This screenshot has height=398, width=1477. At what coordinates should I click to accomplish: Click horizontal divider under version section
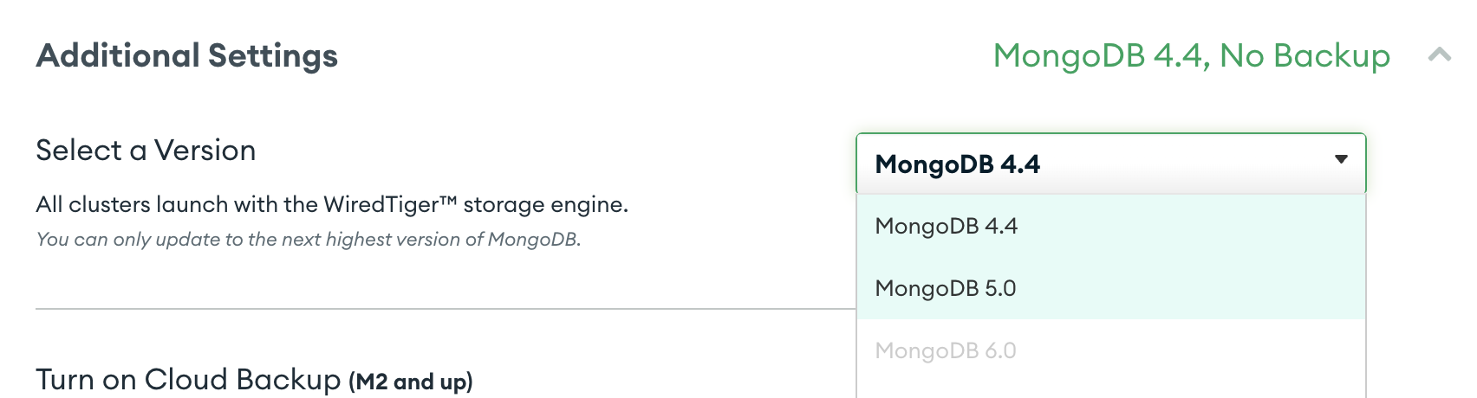pos(446,308)
